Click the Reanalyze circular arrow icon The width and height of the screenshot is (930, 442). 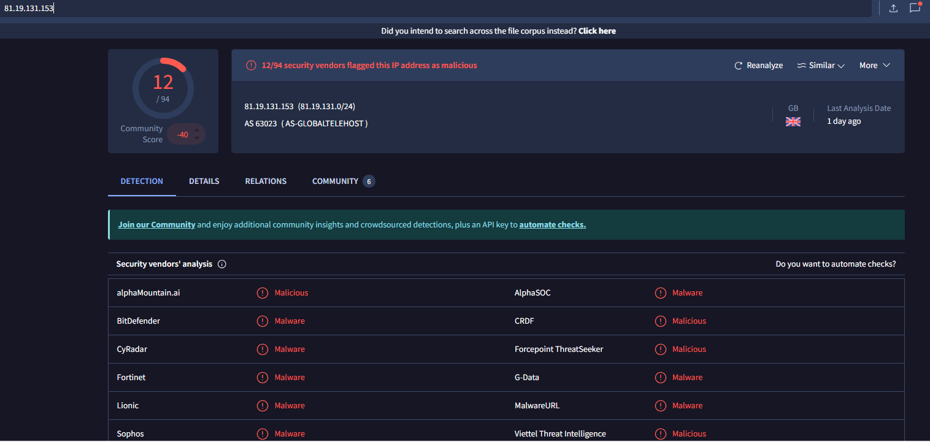pos(739,66)
